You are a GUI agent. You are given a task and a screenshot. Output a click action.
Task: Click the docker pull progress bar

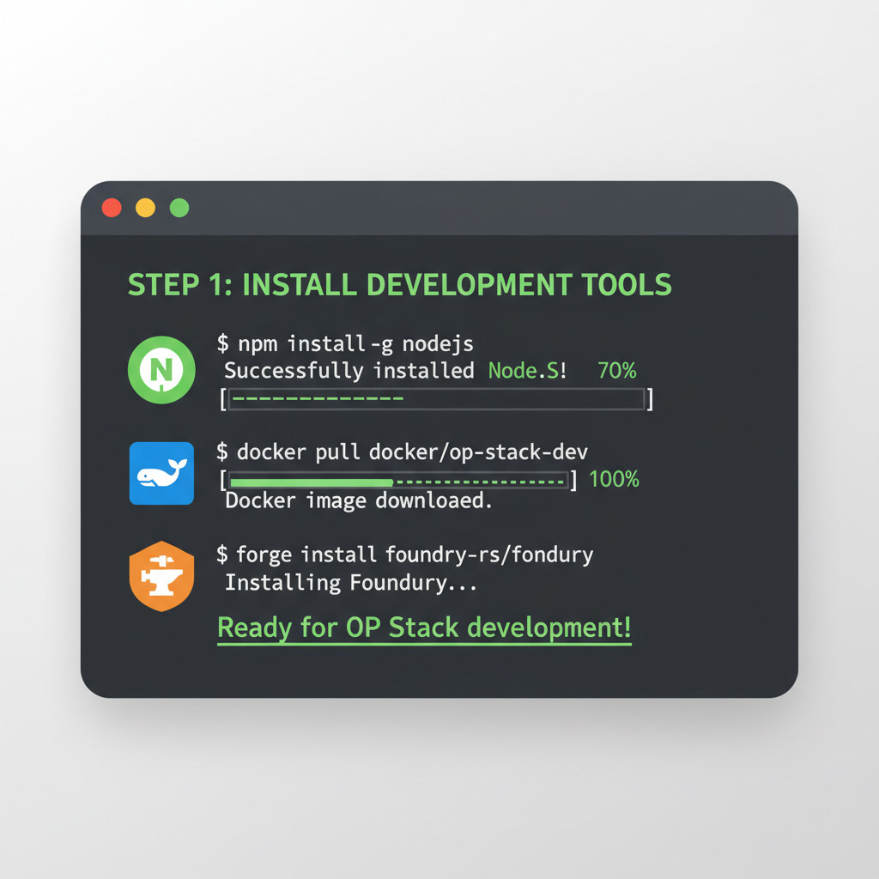click(x=397, y=480)
